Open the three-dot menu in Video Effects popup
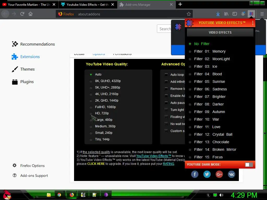Screen dimensions: 267x200 point(253,23)
